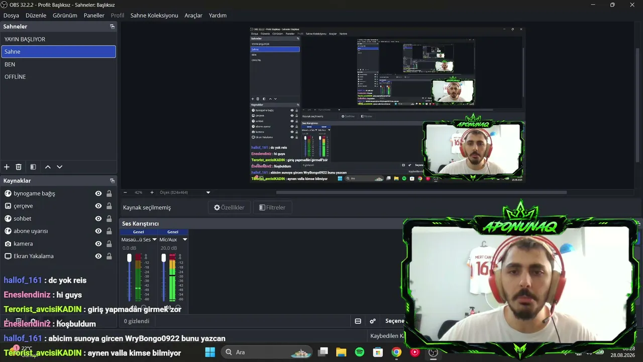Open Microsoft Store from the taskbar
The image size is (643, 362).
click(x=378, y=352)
